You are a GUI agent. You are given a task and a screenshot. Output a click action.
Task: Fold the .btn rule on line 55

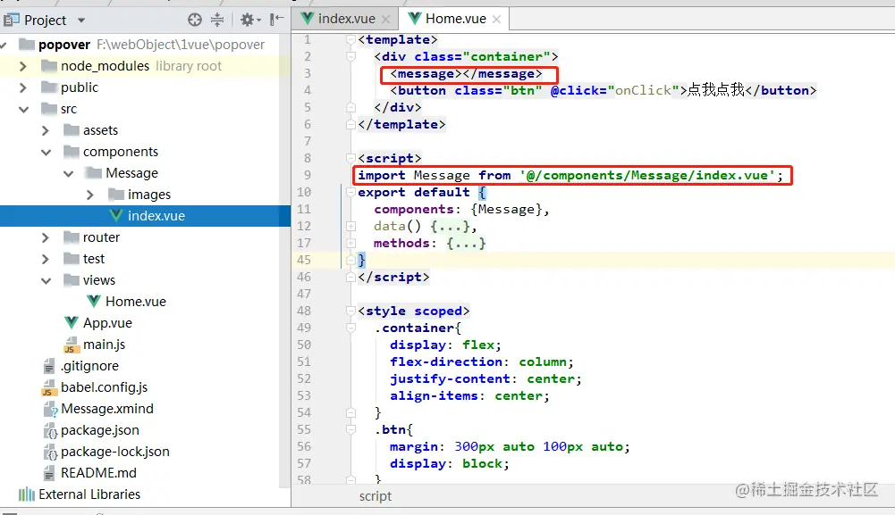click(351, 429)
